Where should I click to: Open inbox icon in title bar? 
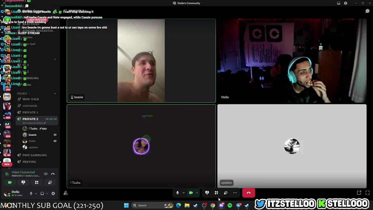click(339, 3)
